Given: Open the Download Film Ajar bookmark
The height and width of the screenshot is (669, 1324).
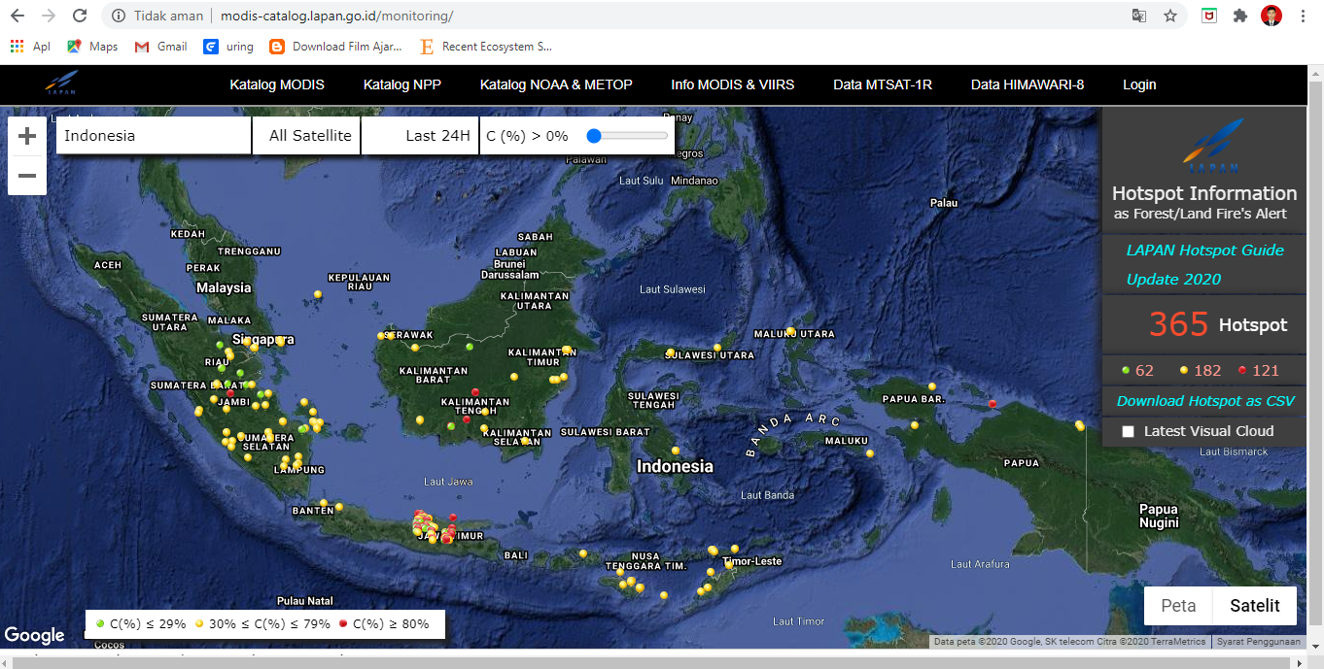Looking at the screenshot, I should pyautogui.click(x=335, y=46).
